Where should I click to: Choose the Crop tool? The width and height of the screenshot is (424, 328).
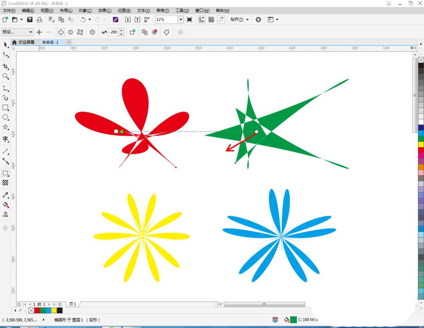click(x=6, y=66)
